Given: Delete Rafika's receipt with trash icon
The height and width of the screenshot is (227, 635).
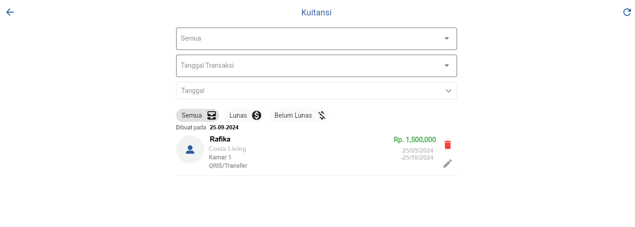Looking at the screenshot, I should point(448,145).
